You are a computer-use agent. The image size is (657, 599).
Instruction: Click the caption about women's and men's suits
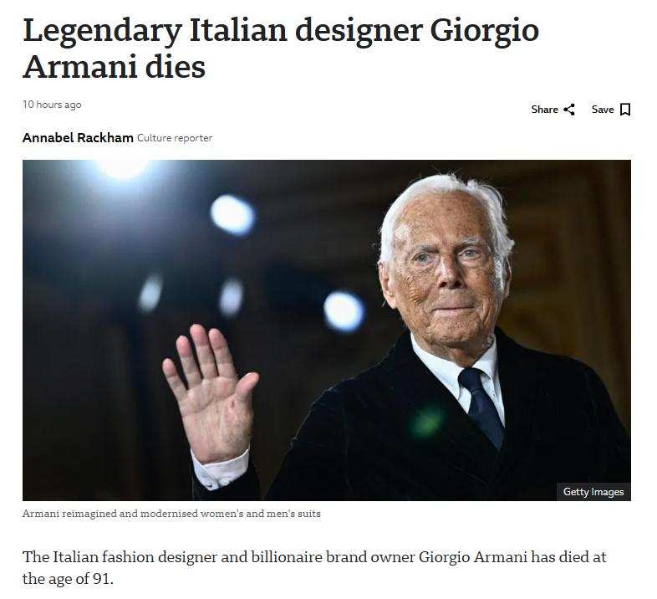coord(171,514)
